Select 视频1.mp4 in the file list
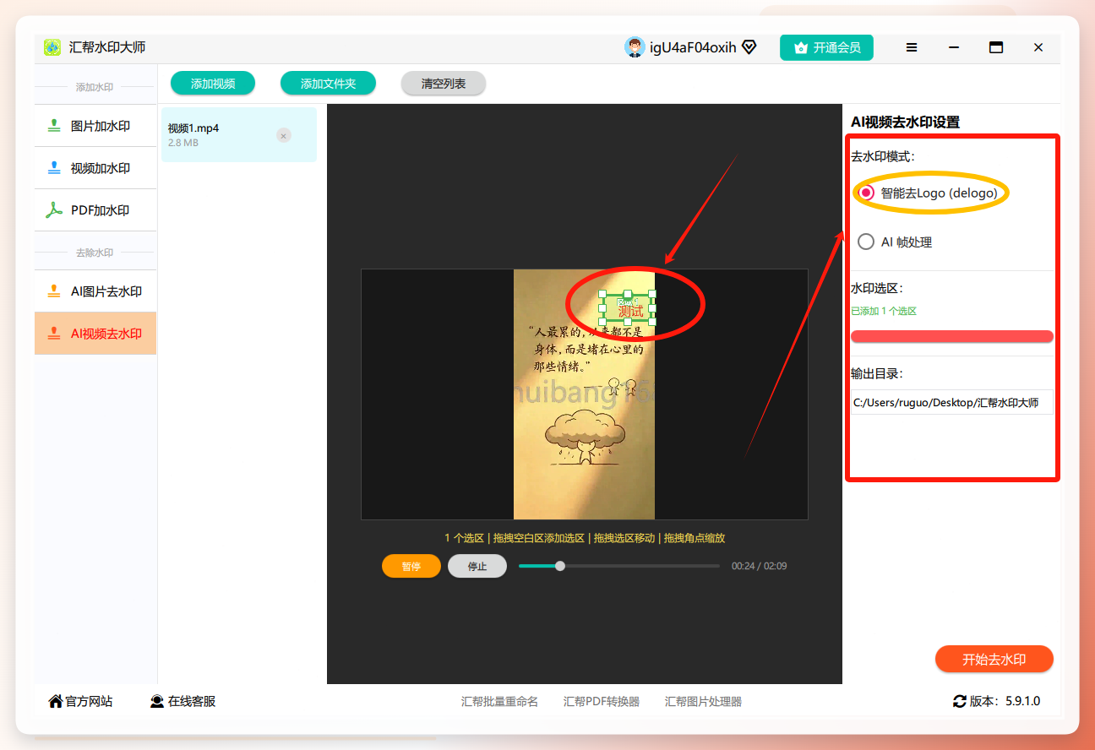This screenshot has height=750, width=1095. coord(239,135)
